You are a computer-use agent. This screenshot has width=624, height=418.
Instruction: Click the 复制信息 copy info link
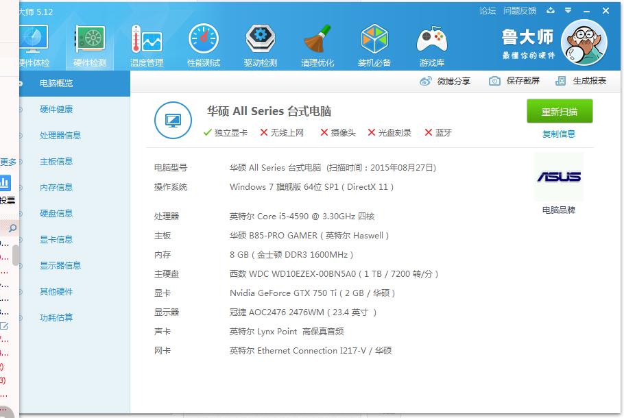click(559, 134)
